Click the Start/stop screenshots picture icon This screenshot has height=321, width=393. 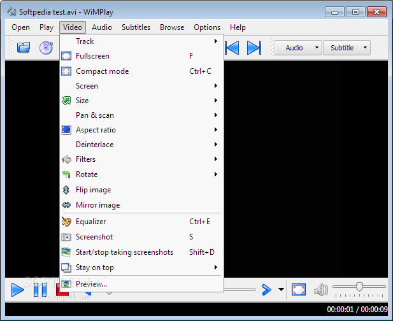(66, 252)
